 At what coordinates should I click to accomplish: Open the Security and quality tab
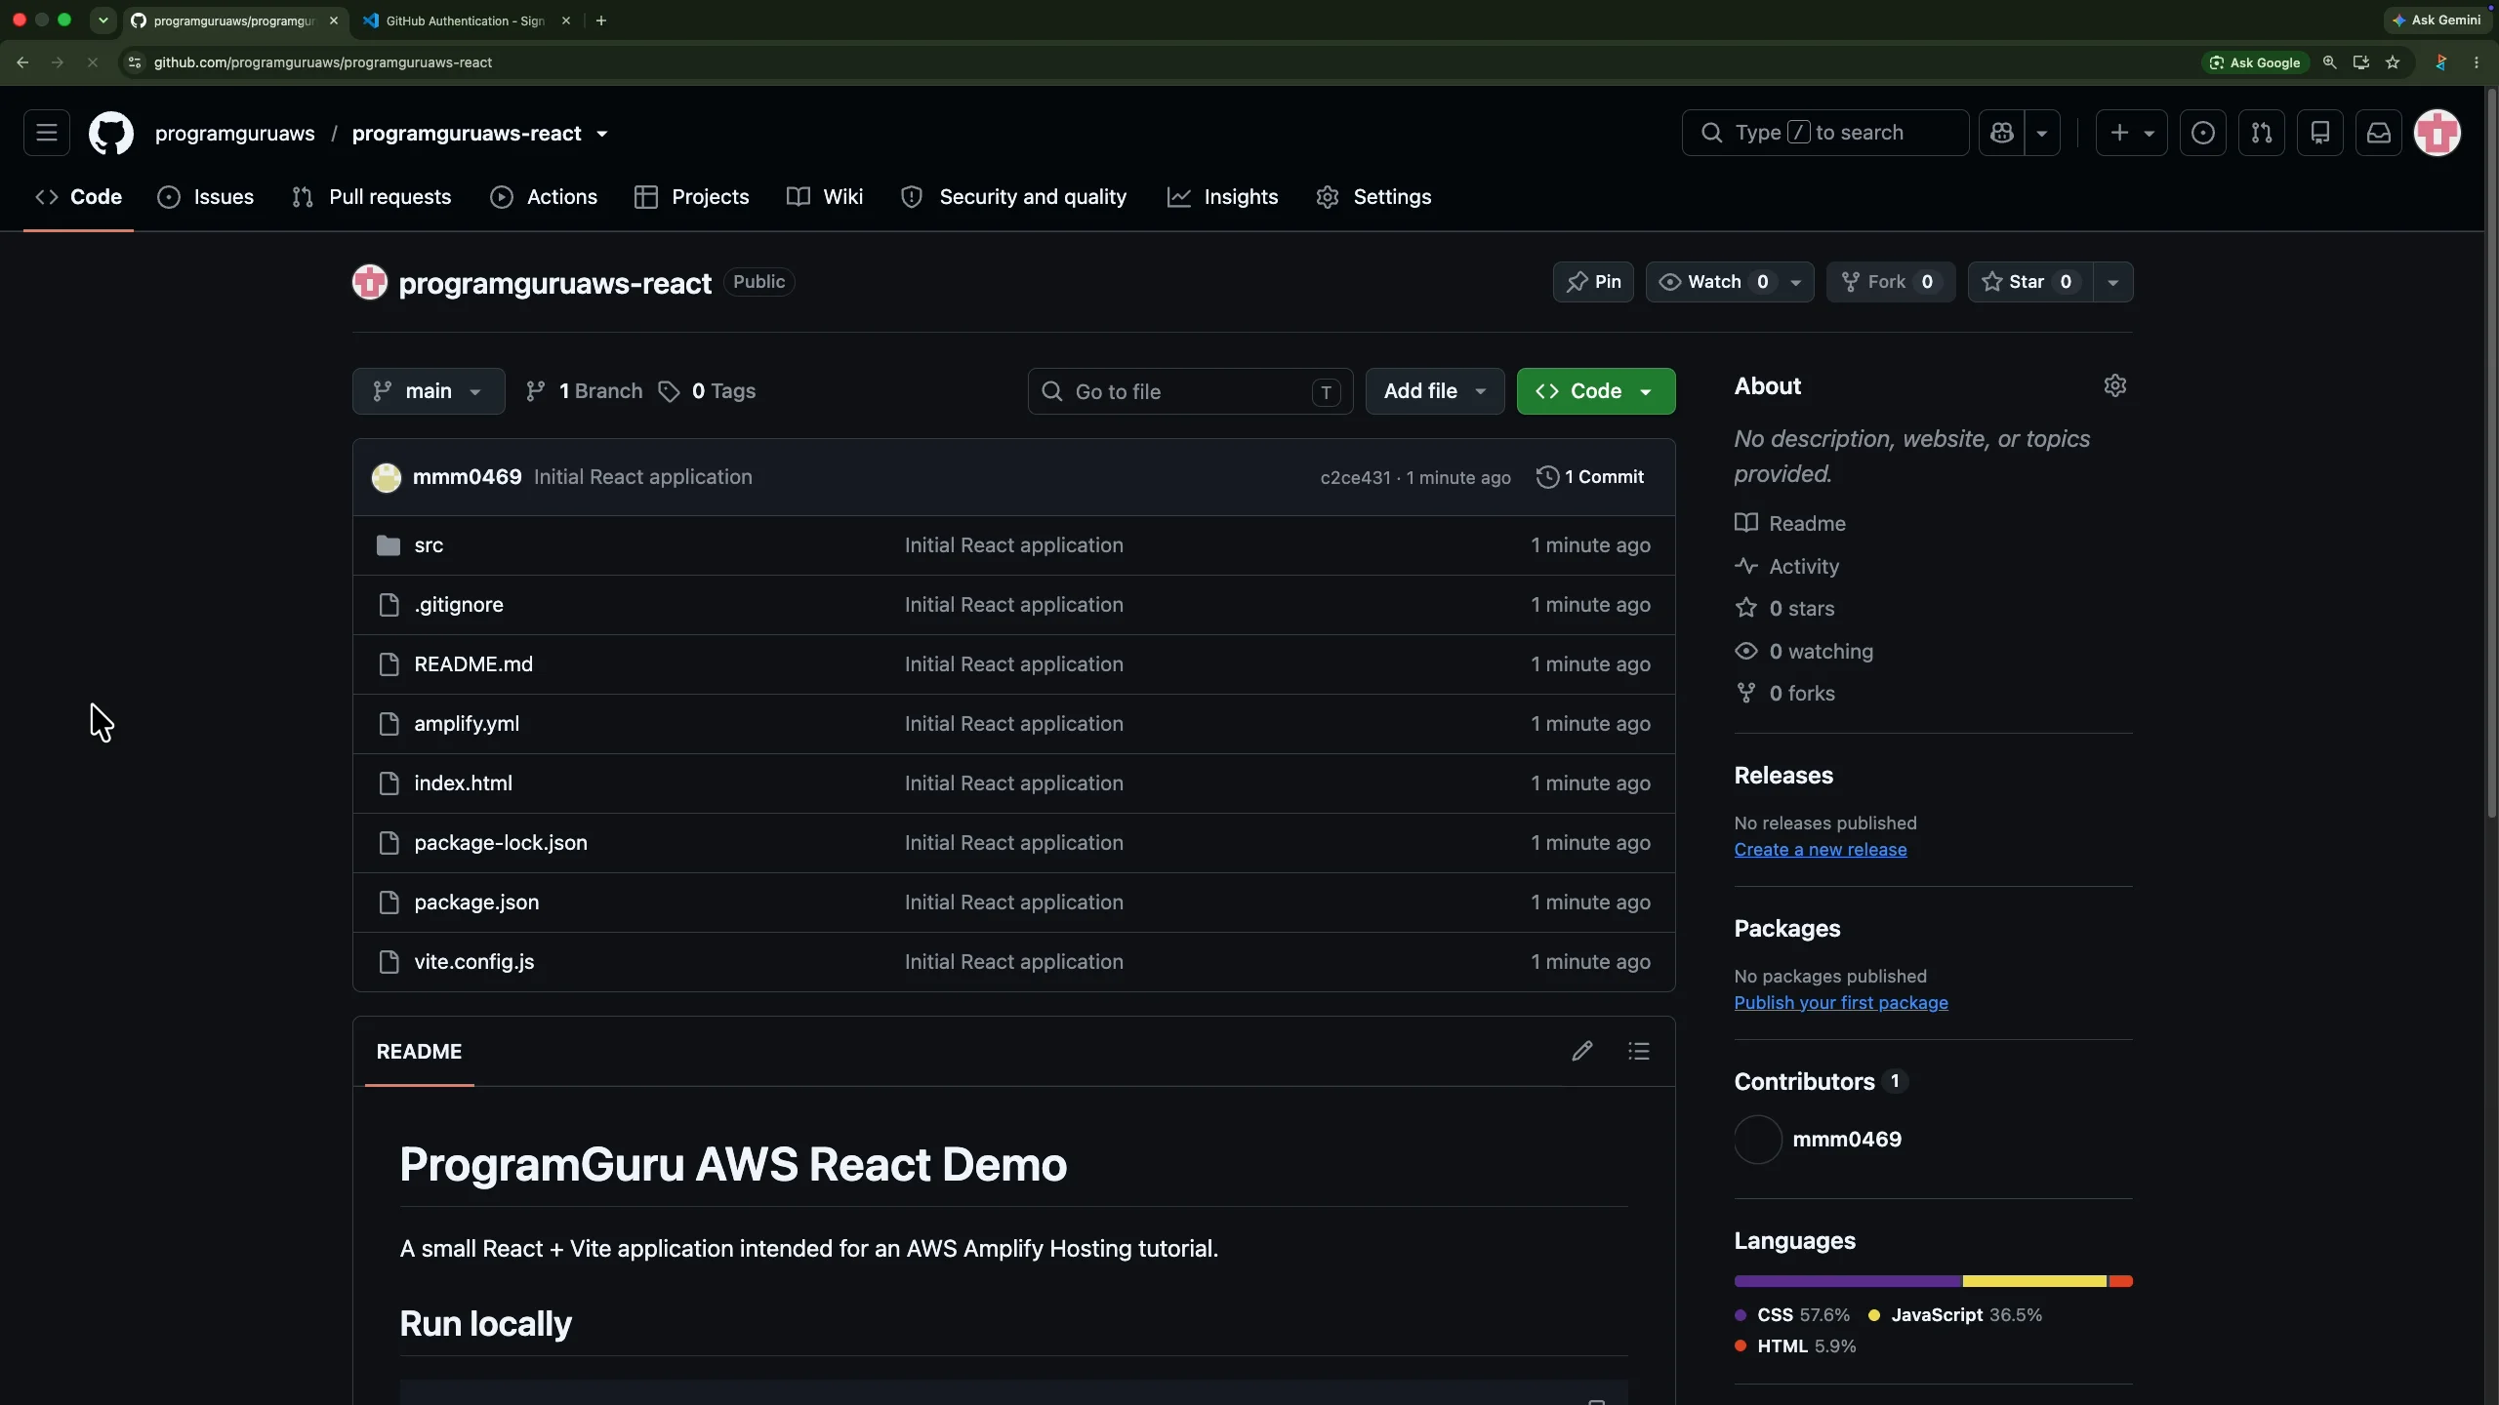pyautogui.click(x=1014, y=197)
